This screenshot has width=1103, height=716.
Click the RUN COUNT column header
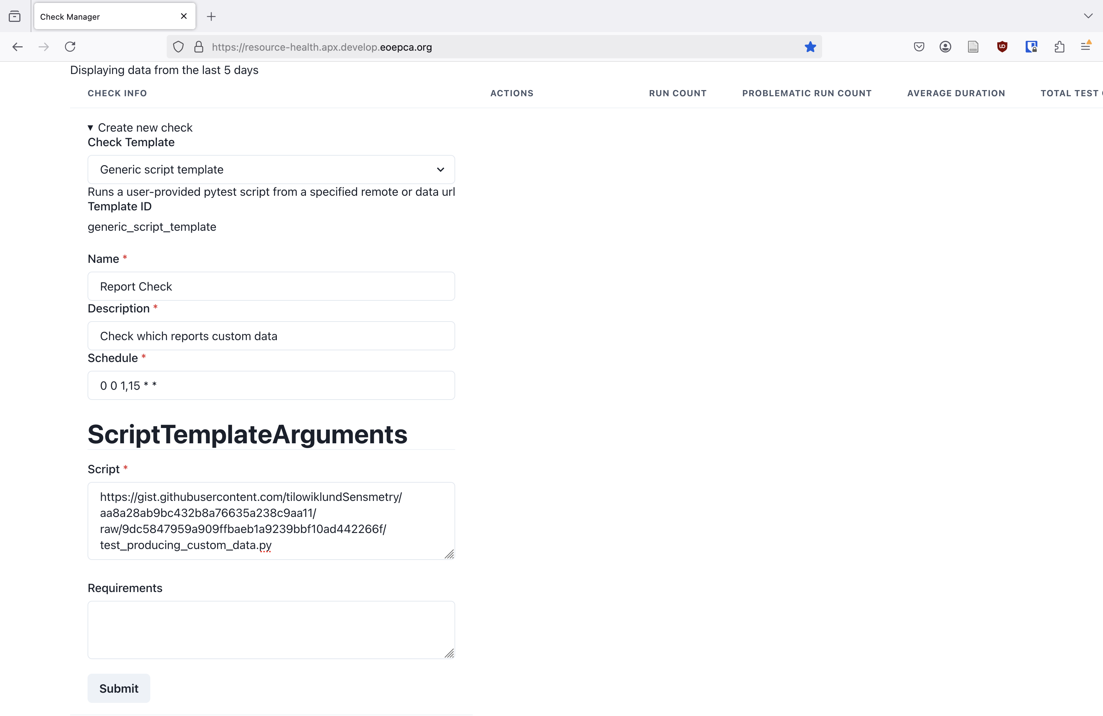pyautogui.click(x=678, y=93)
